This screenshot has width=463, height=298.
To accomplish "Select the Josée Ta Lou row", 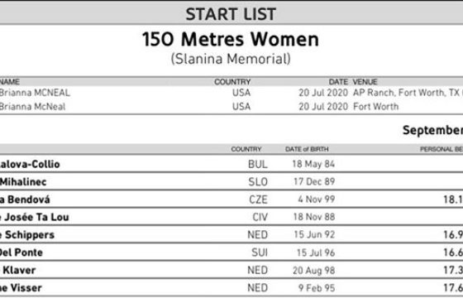I will (231, 217).
